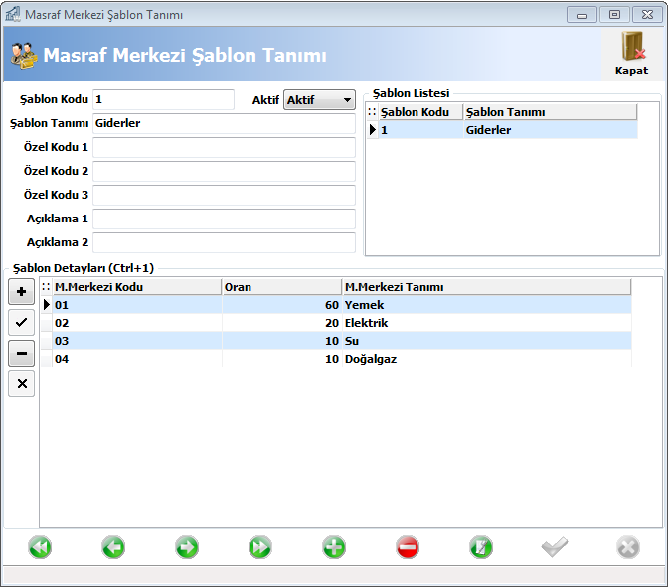Select the 04 detail row code
This screenshot has height=587, width=668.
(137, 359)
